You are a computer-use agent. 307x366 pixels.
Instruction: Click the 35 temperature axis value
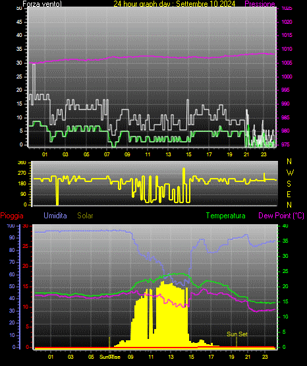pyautogui.click(x=285, y=241)
